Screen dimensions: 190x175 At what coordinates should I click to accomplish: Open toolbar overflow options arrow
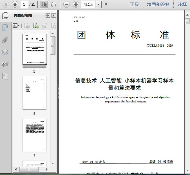[106, 5]
